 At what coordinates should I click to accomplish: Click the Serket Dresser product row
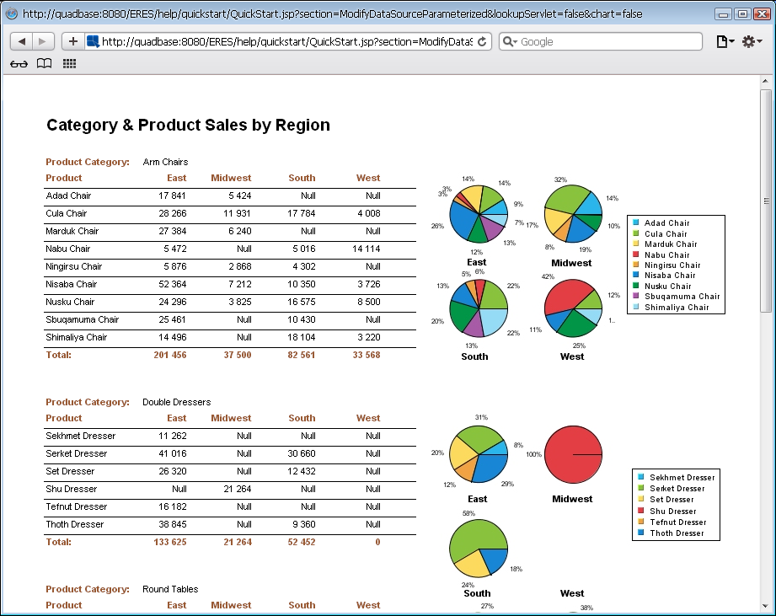[230, 453]
